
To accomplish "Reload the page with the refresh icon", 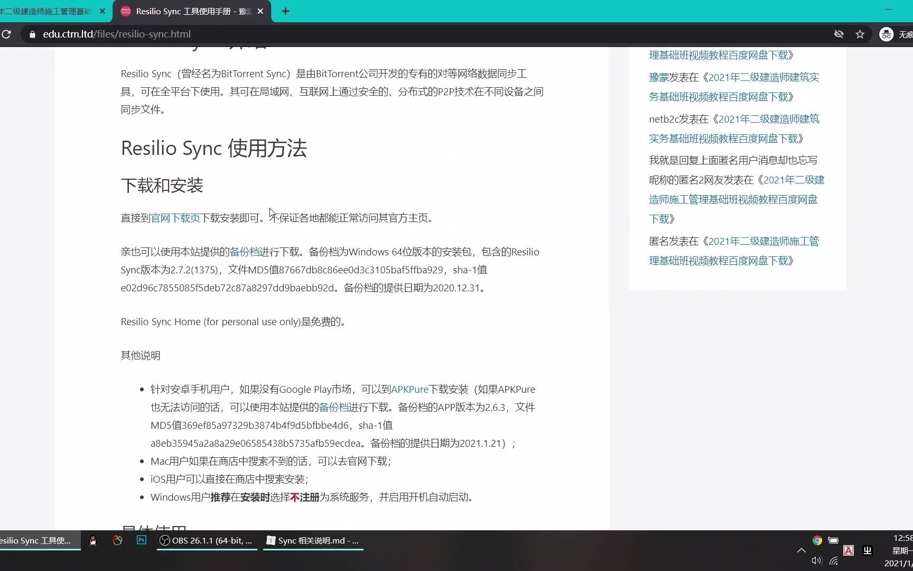I will point(6,34).
